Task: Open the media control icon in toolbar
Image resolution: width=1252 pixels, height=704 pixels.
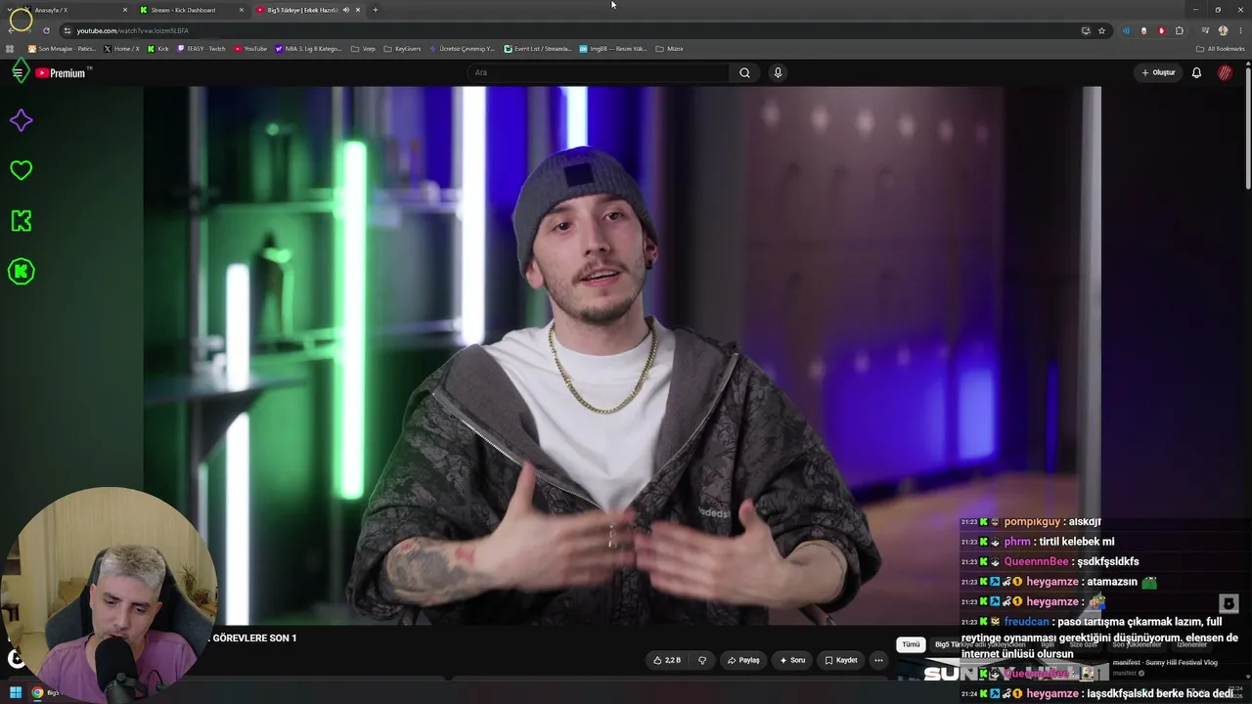Action: click(1205, 30)
